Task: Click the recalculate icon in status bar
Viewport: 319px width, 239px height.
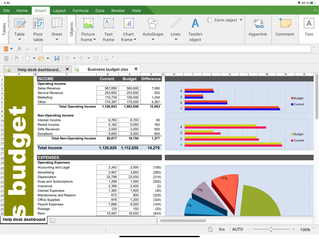Action: (210, 229)
